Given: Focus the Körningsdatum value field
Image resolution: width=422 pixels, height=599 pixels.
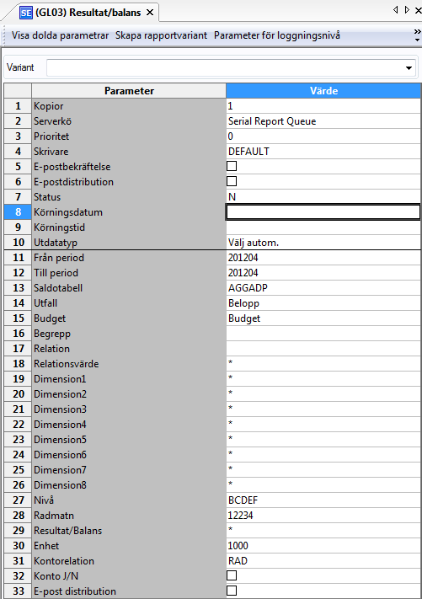Looking at the screenshot, I should coord(323,212).
